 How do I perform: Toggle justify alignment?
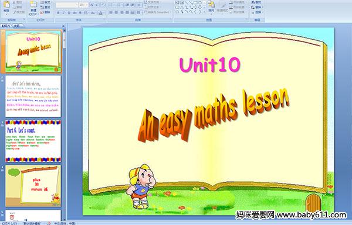[127, 12]
